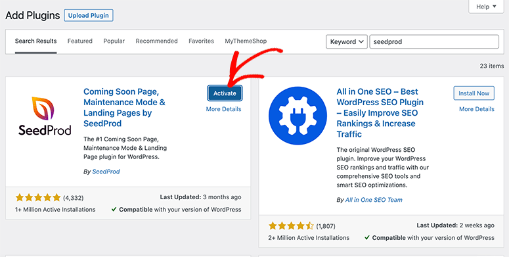The width and height of the screenshot is (509, 257).
Task: Click the All in One SEO gear icon
Action: pyautogui.click(x=298, y=115)
